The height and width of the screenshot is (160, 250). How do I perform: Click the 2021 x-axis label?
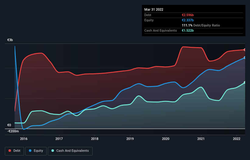201,139
